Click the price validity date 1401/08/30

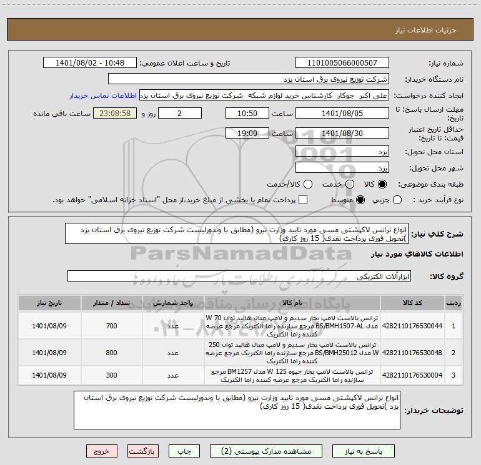[x=342, y=134]
